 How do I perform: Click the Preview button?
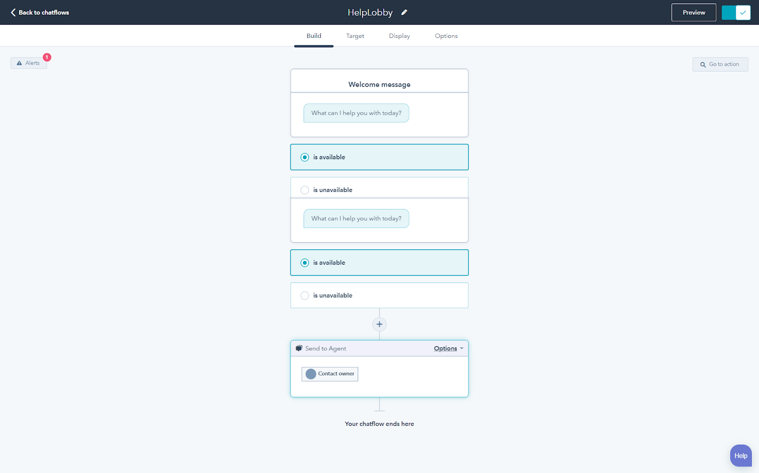693,12
